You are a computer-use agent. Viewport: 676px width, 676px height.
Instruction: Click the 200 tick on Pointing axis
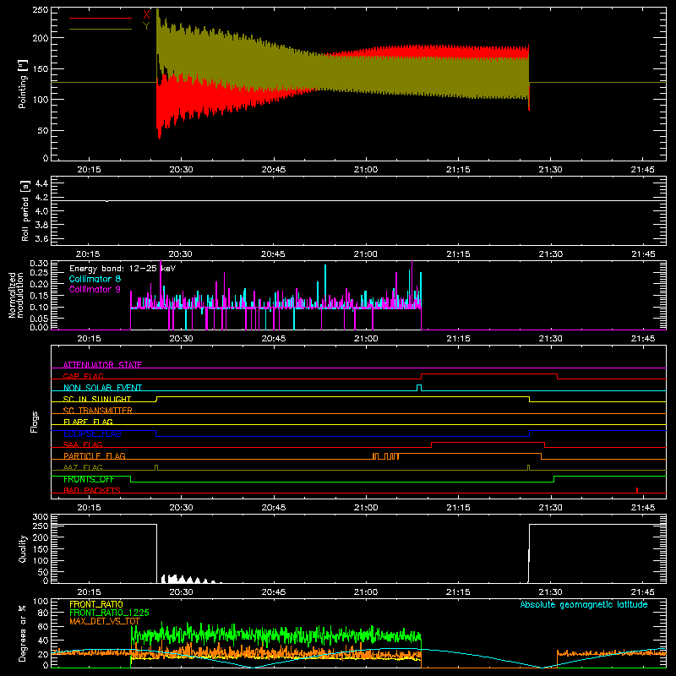point(41,38)
